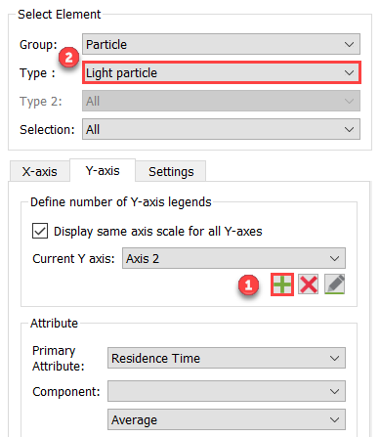Expand the Type dropdown showing Light particle

click(221, 72)
